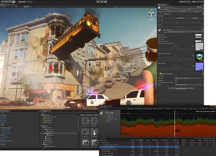Open the Specular Color swatch
This screenshot has height=156, width=216.
coord(198,37)
